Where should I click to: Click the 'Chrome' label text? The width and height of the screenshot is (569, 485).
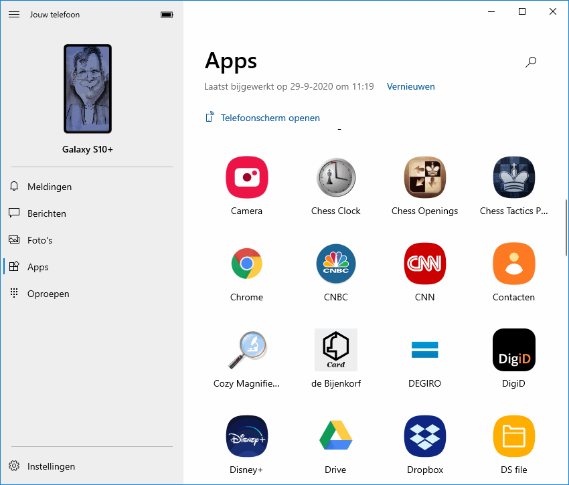[247, 298]
